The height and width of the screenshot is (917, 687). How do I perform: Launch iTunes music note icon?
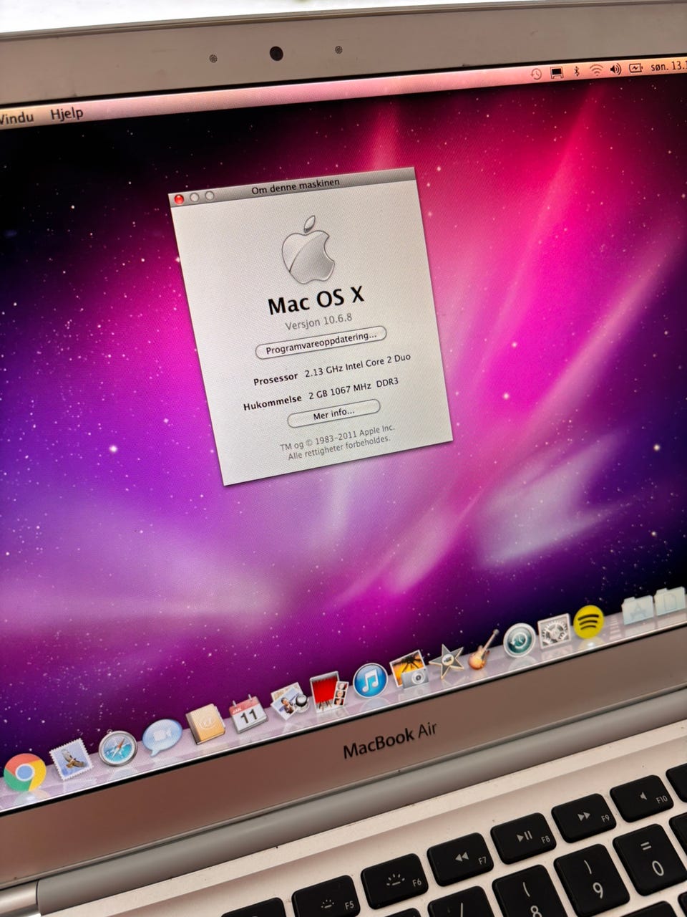[x=370, y=681]
